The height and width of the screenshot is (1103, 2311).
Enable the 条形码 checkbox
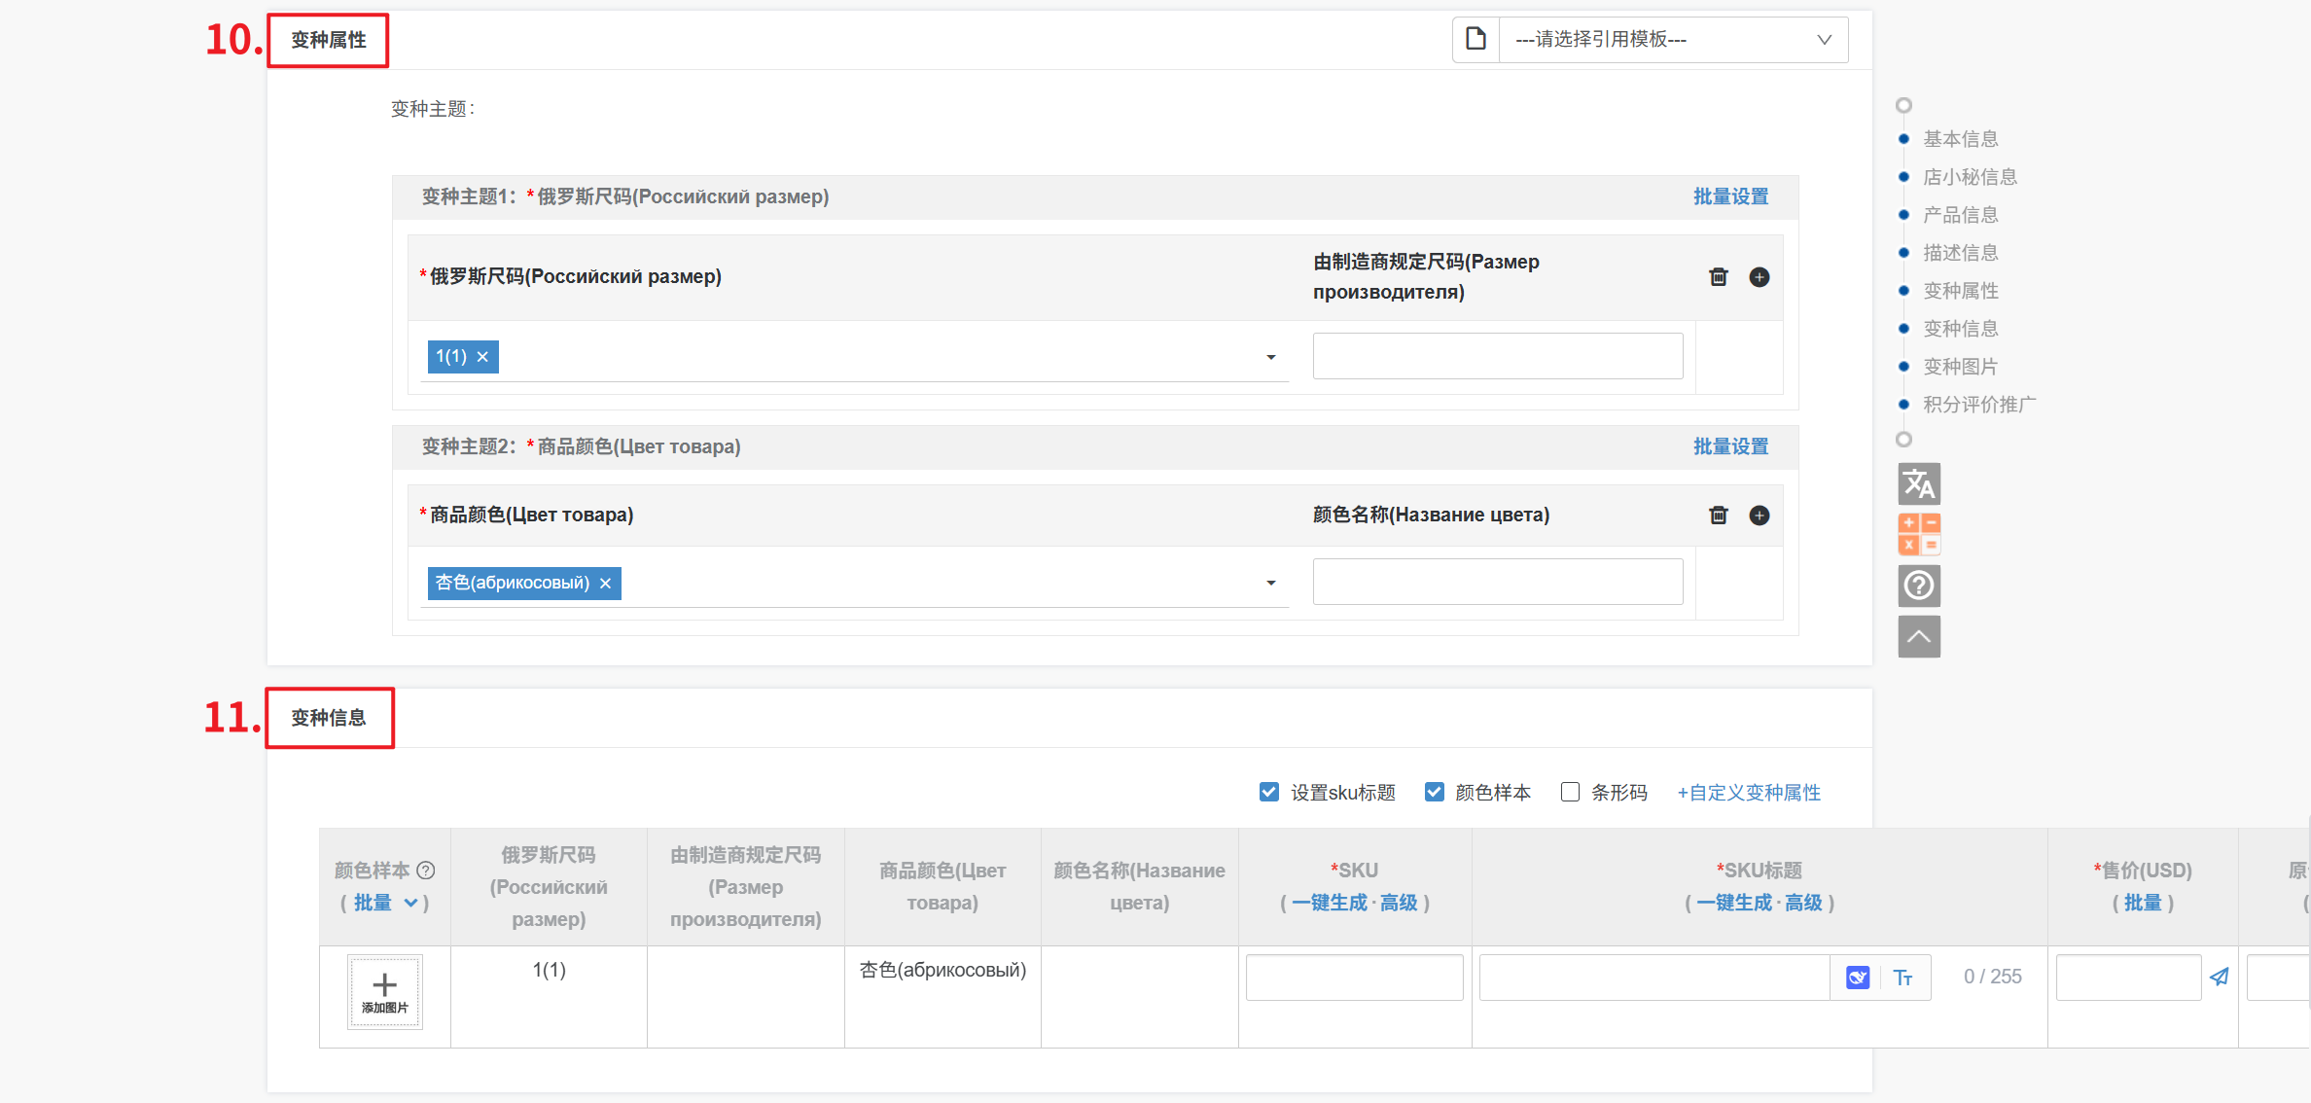click(1569, 792)
